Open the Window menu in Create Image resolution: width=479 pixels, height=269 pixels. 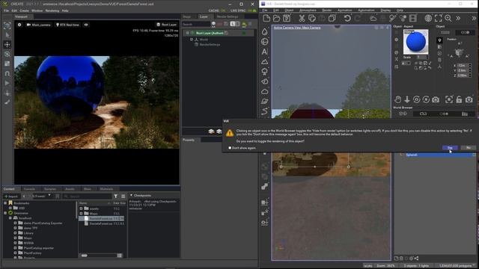point(37,10)
